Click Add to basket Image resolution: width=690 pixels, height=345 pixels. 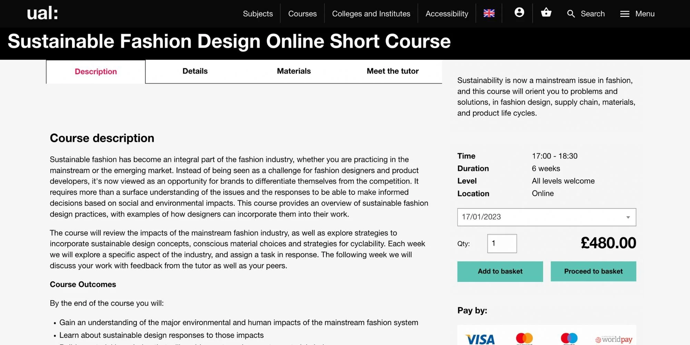tap(500, 271)
